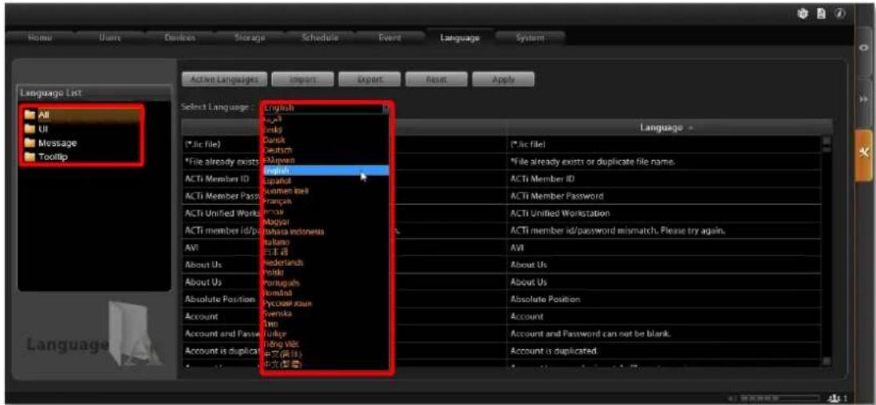This screenshot has height=405, width=876.
Task: Go to the Schedule tab
Action: click(320, 38)
